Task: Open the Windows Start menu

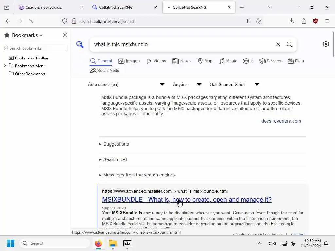Action: 10,243
